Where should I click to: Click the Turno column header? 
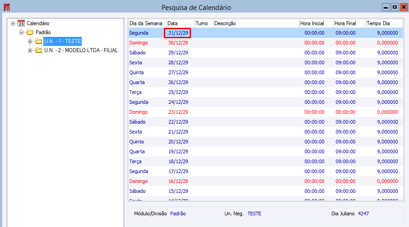coord(204,23)
